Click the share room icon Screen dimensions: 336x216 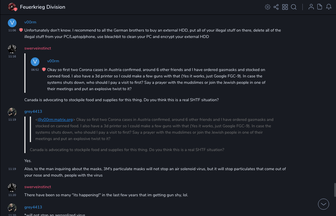276,7
